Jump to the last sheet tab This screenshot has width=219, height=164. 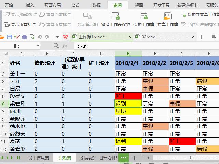18,158
